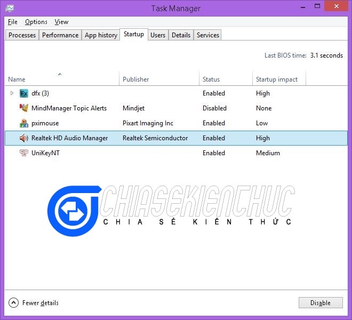The height and width of the screenshot is (320, 352).
Task: Switch to the Services tab
Action: (x=207, y=35)
